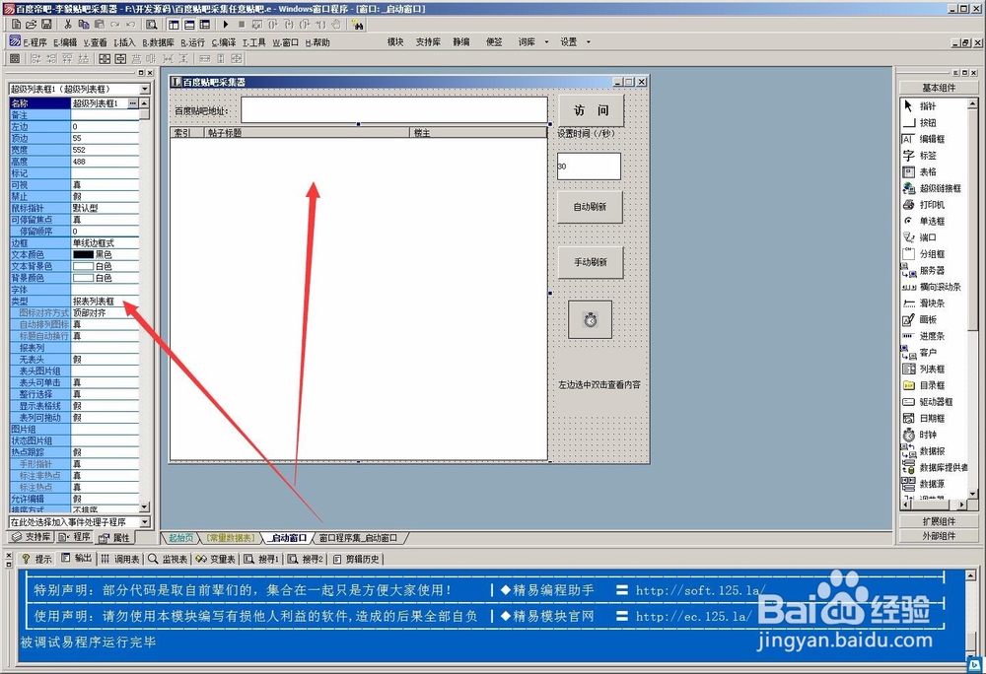Click the 自动刷新 button
986x674 pixels.
[x=590, y=207]
